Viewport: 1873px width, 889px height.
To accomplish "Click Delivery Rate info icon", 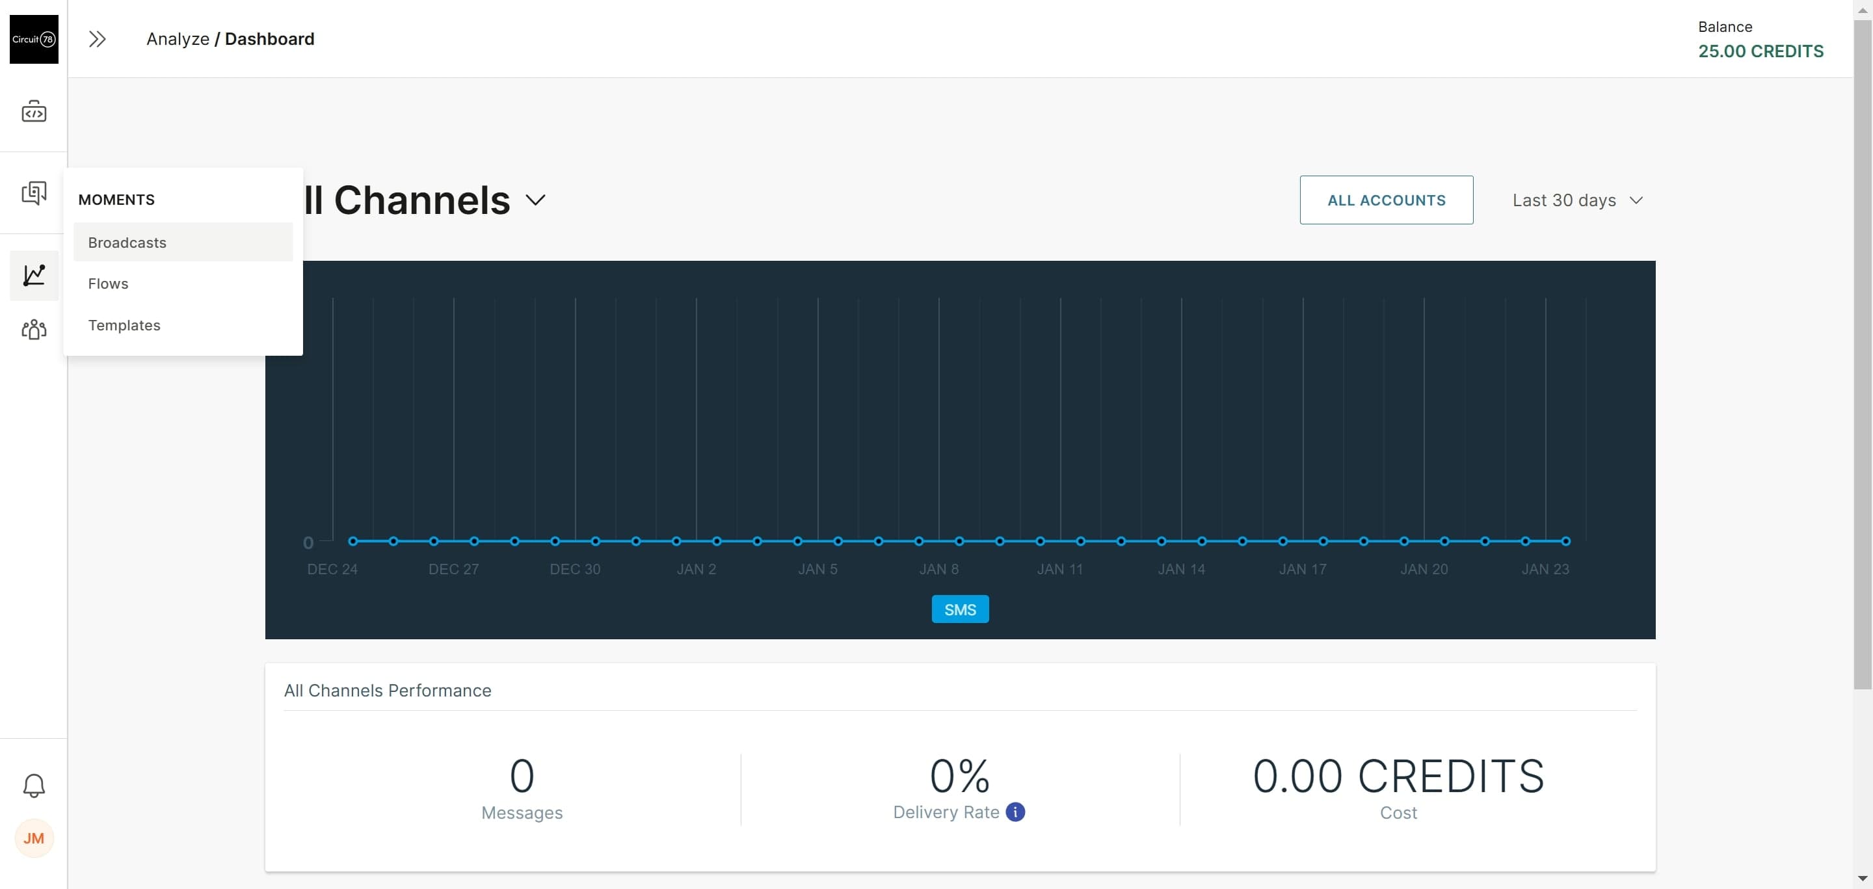I will [1015, 812].
